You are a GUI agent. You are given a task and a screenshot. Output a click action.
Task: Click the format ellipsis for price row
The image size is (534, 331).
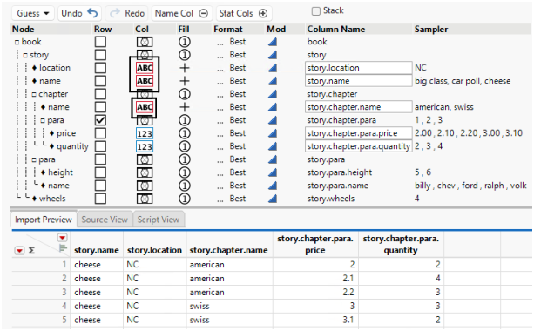pyautogui.click(x=220, y=134)
